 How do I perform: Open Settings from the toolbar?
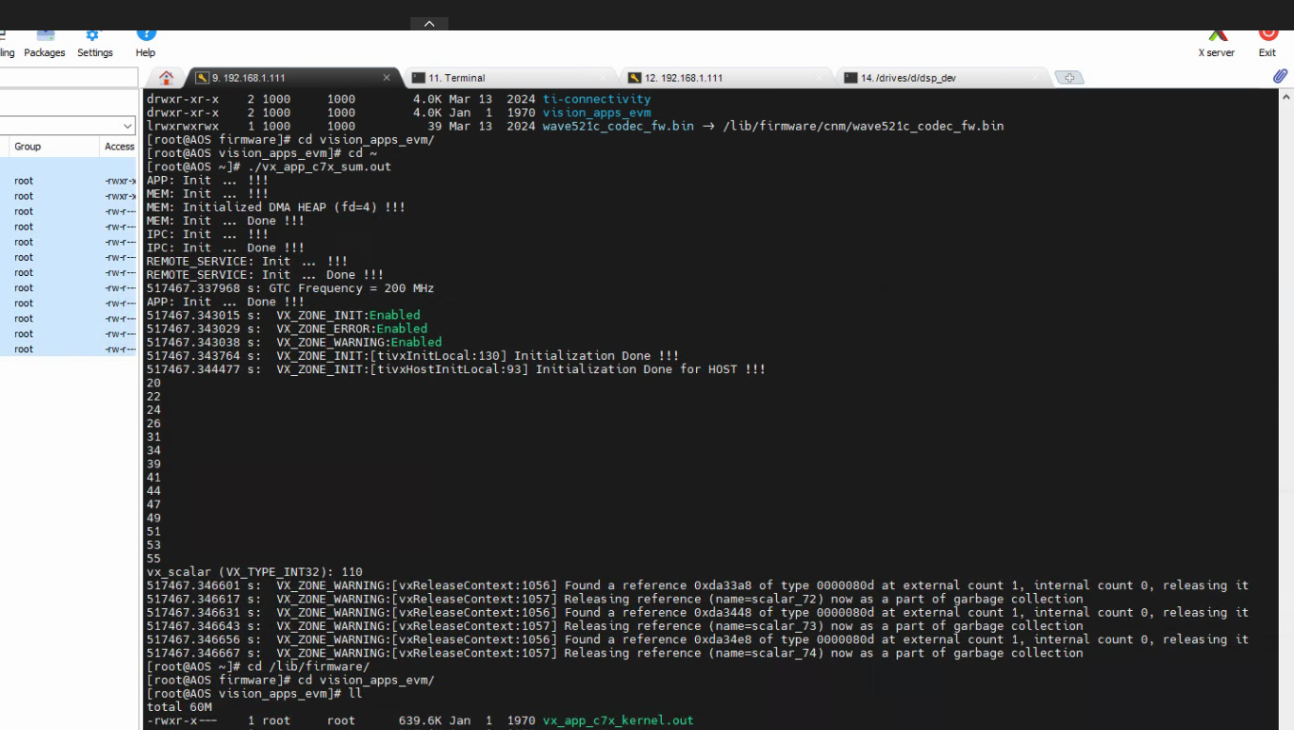(x=94, y=44)
